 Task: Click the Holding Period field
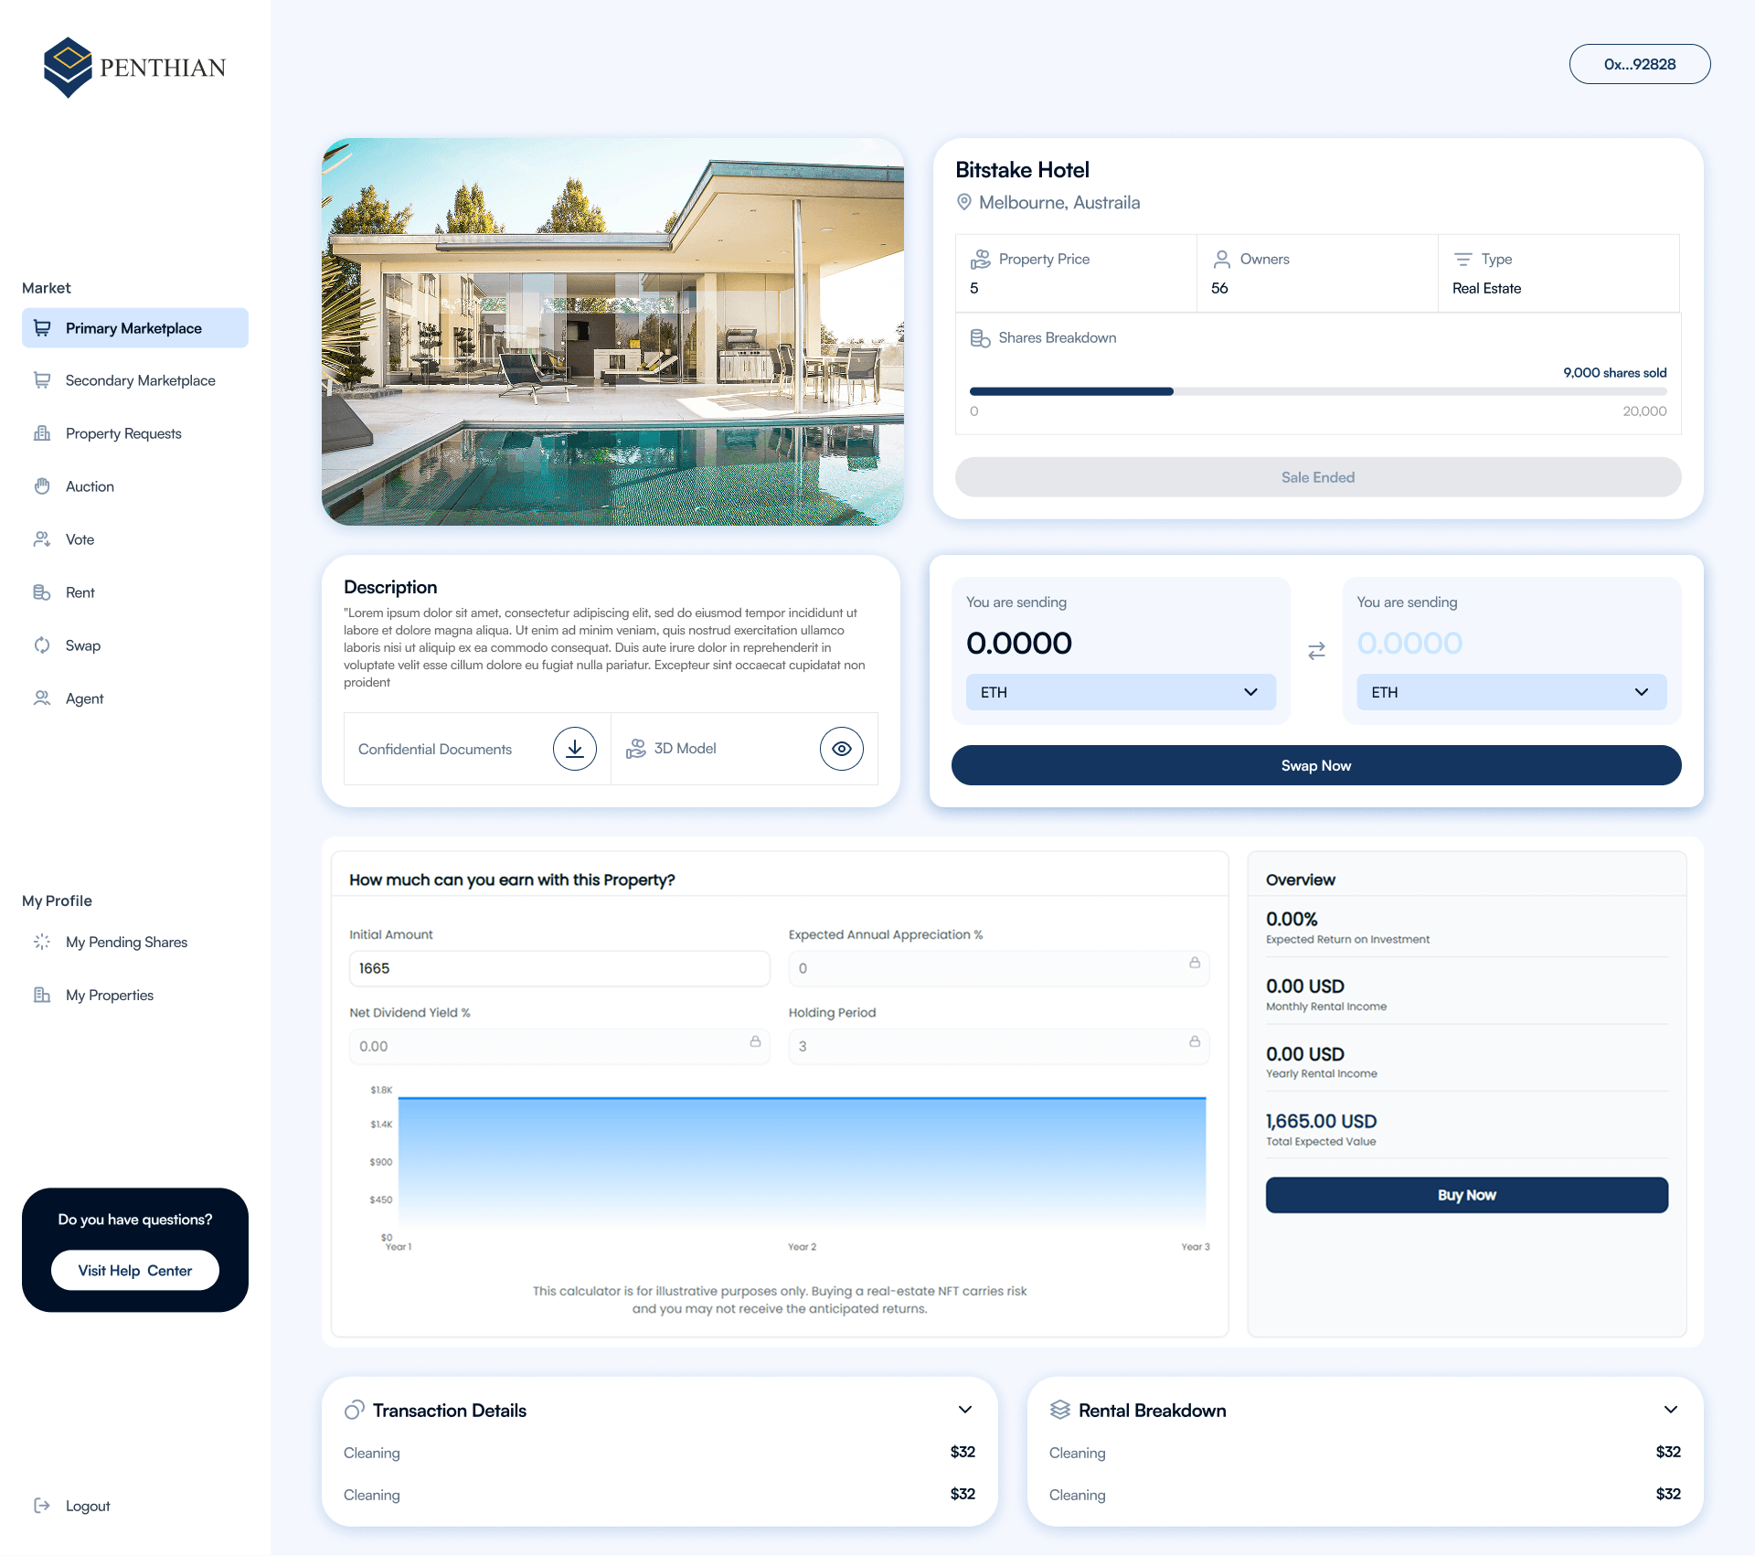click(x=999, y=1046)
